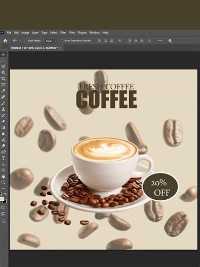
Task: Open the Type menu
Action: (x=44, y=33)
